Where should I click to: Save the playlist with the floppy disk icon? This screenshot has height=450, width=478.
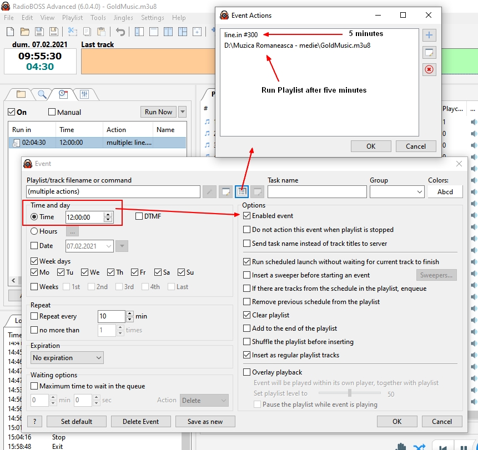[39, 32]
